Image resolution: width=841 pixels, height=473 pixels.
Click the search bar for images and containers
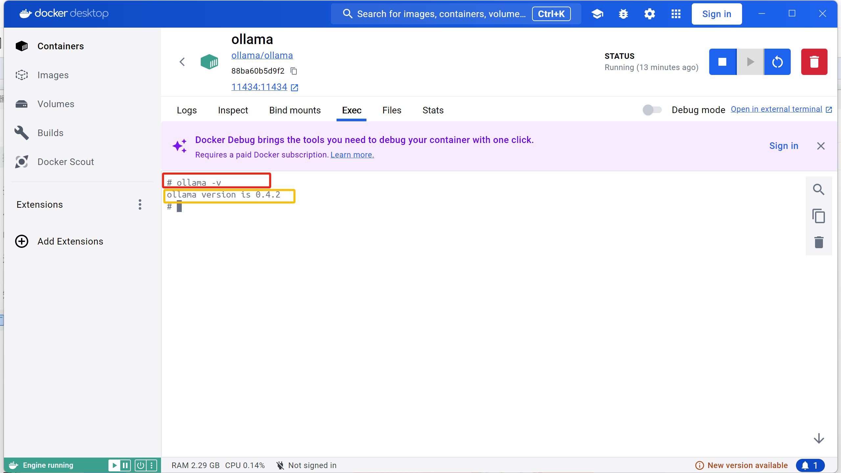[x=456, y=14]
